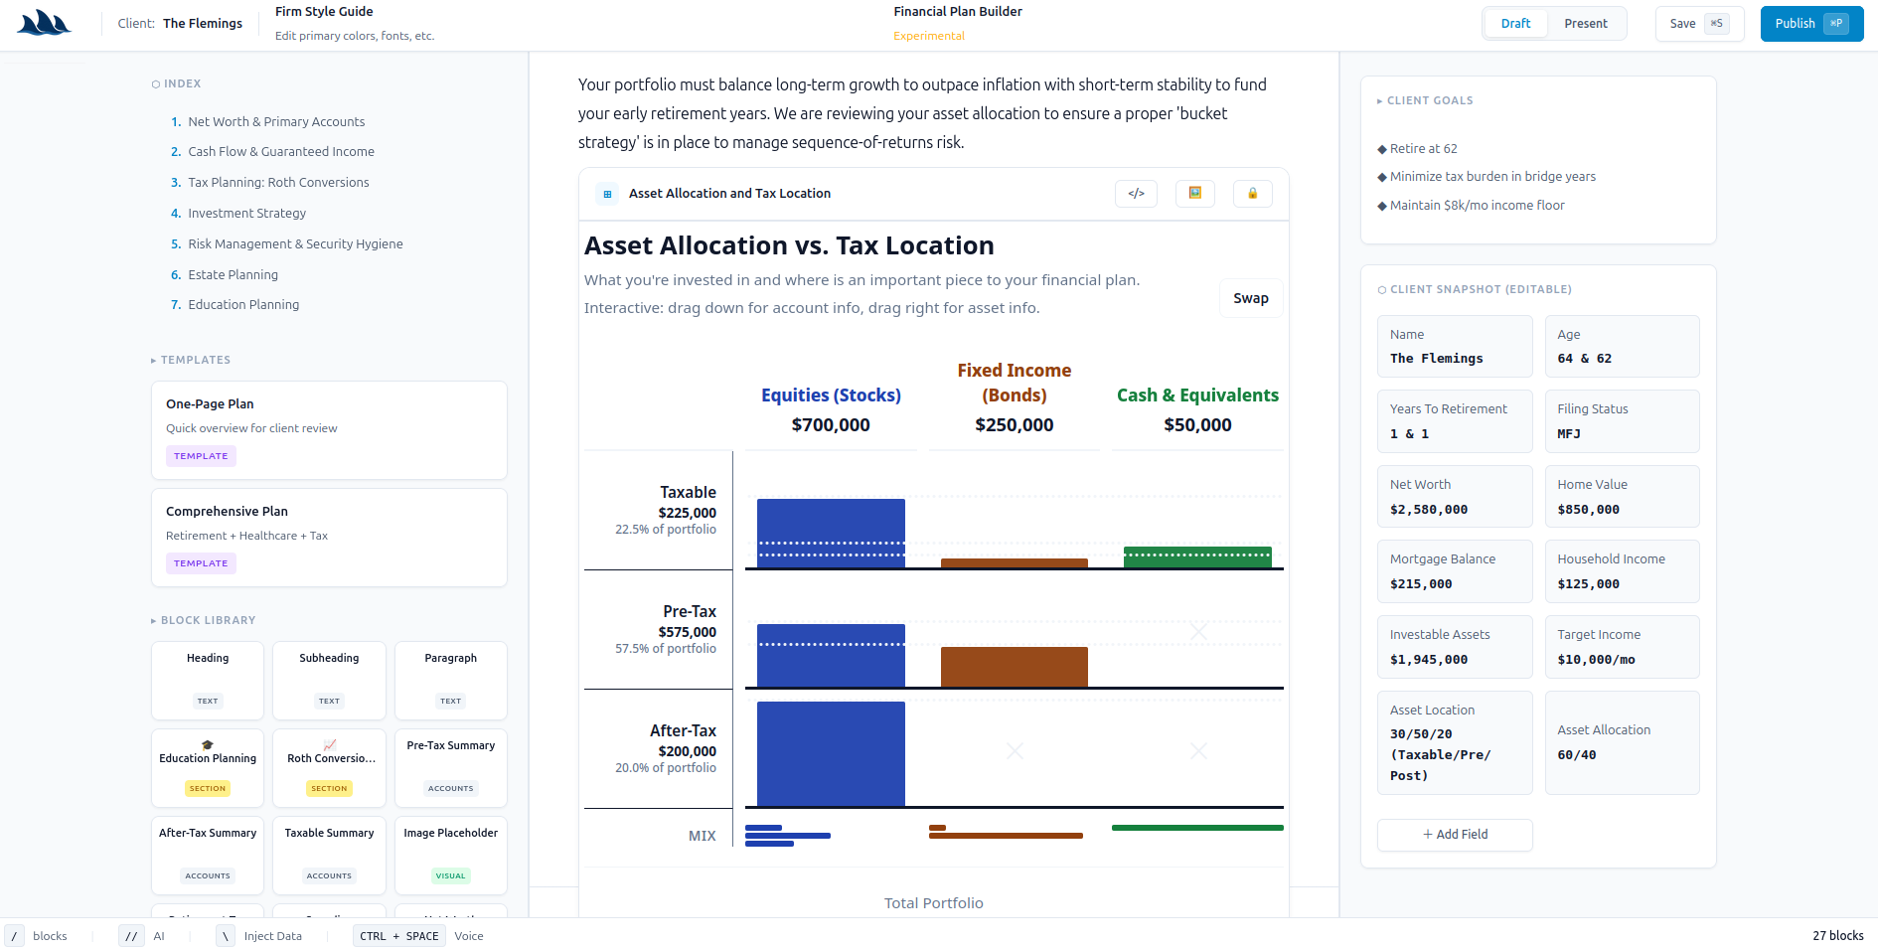
Task: Click the graduation cap icon on Education Planning block
Action: (x=208, y=744)
